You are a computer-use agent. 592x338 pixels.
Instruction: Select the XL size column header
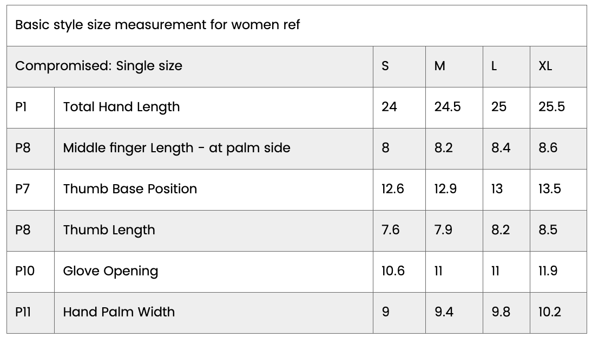tap(545, 66)
